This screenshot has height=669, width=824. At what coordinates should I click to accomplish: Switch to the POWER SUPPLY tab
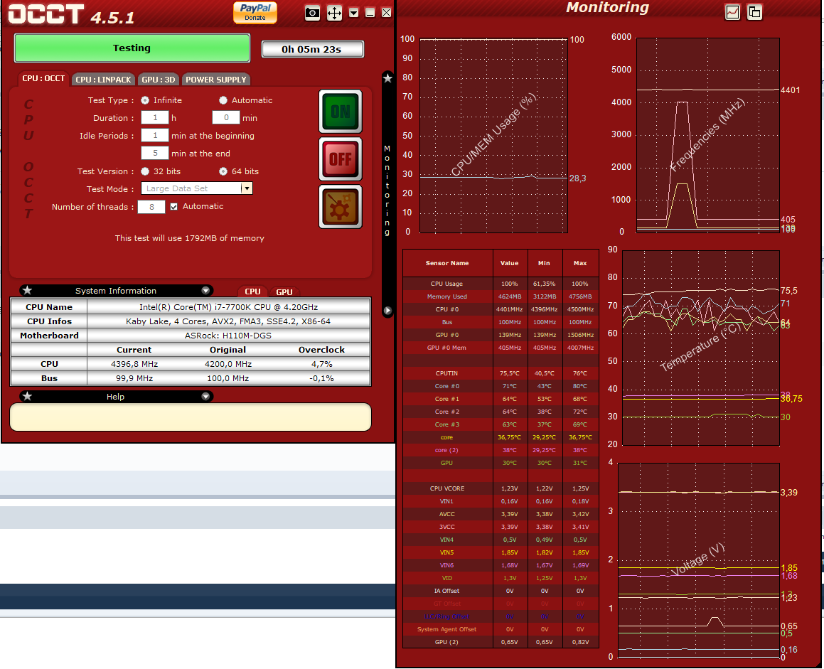point(216,80)
